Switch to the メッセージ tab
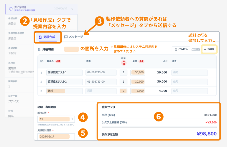 pyautogui.click(x=74, y=37)
